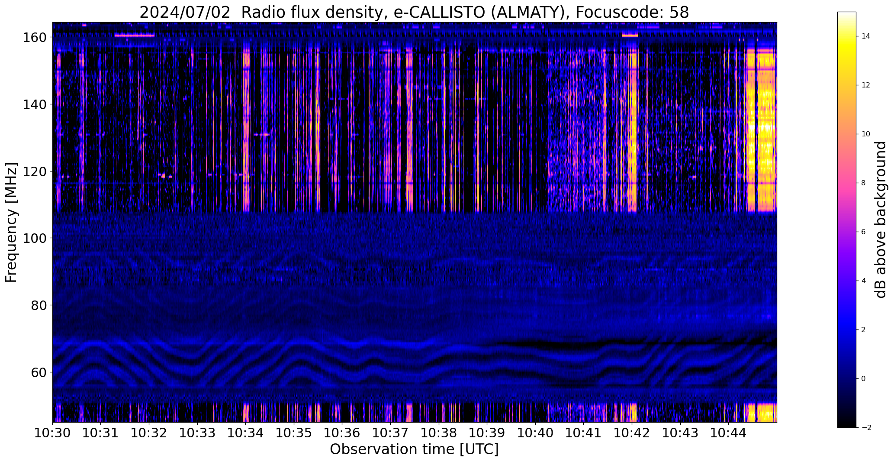894x462 pixels.
Task: Click the 10:40 time tick label
Action: click(x=536, y=433)
